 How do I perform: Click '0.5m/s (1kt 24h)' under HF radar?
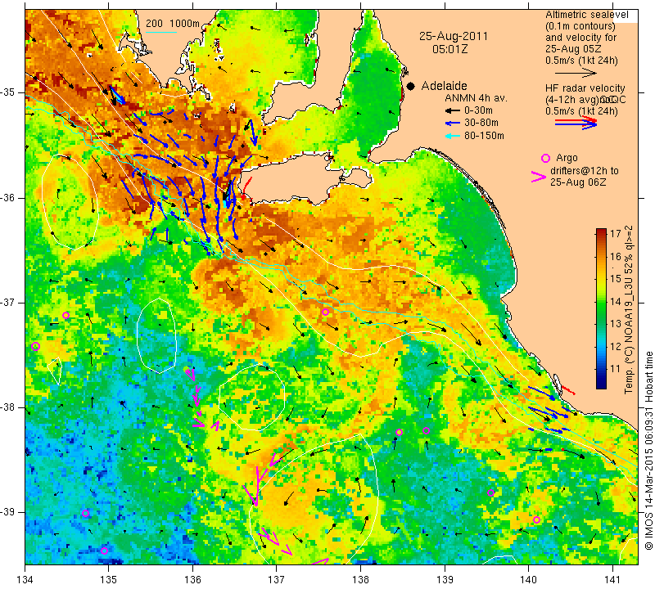coord(581,111)
